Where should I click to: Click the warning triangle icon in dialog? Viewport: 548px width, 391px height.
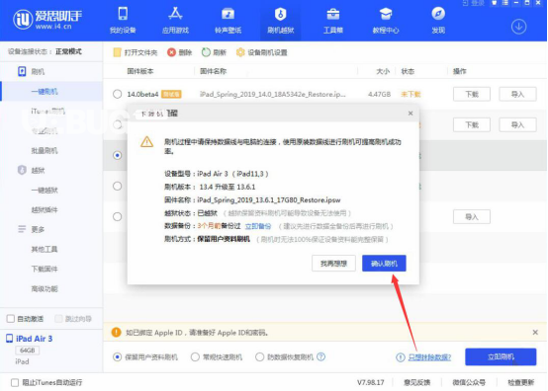pyautogui.click(x=146, y=141)
